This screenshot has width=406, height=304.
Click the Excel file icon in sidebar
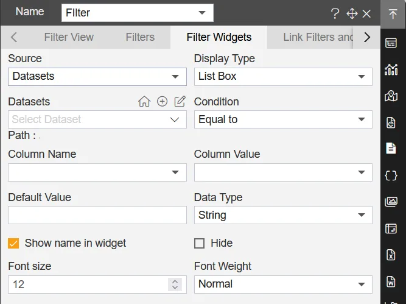click(391, 255)
